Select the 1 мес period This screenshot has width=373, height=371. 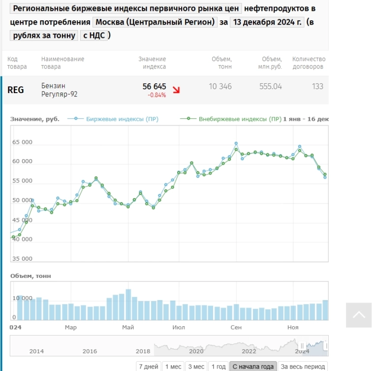pyautogui.click(x=172, y=367)
